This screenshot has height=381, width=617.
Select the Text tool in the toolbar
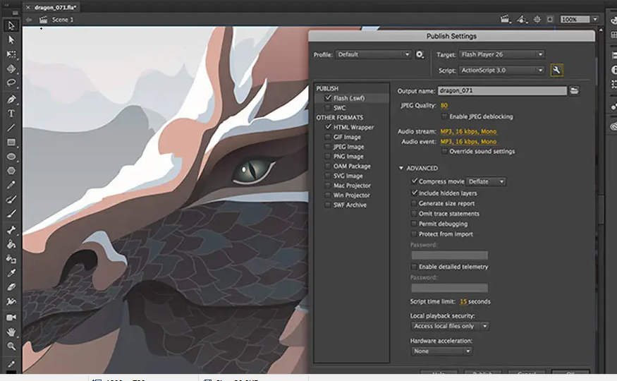(11, 113)
